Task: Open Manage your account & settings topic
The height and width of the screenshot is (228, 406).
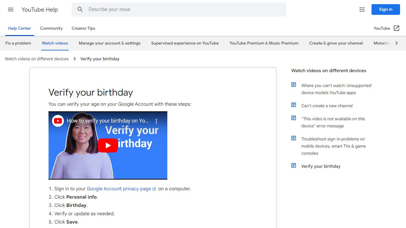Action: tap(110, 43)
